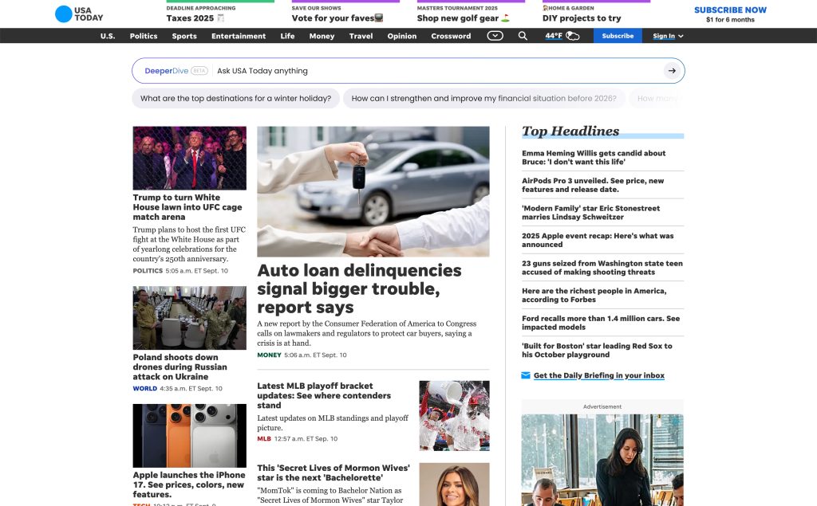Choose the winter holiday destinations suggestion
This screenshot has width=817, height=506.
[235, 99]
